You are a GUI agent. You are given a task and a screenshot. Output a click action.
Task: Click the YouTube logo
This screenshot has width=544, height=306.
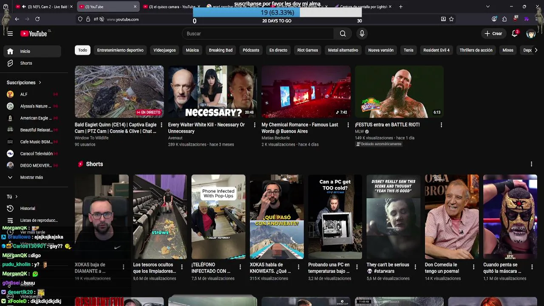pyautogui.click(x=34, y=34)
